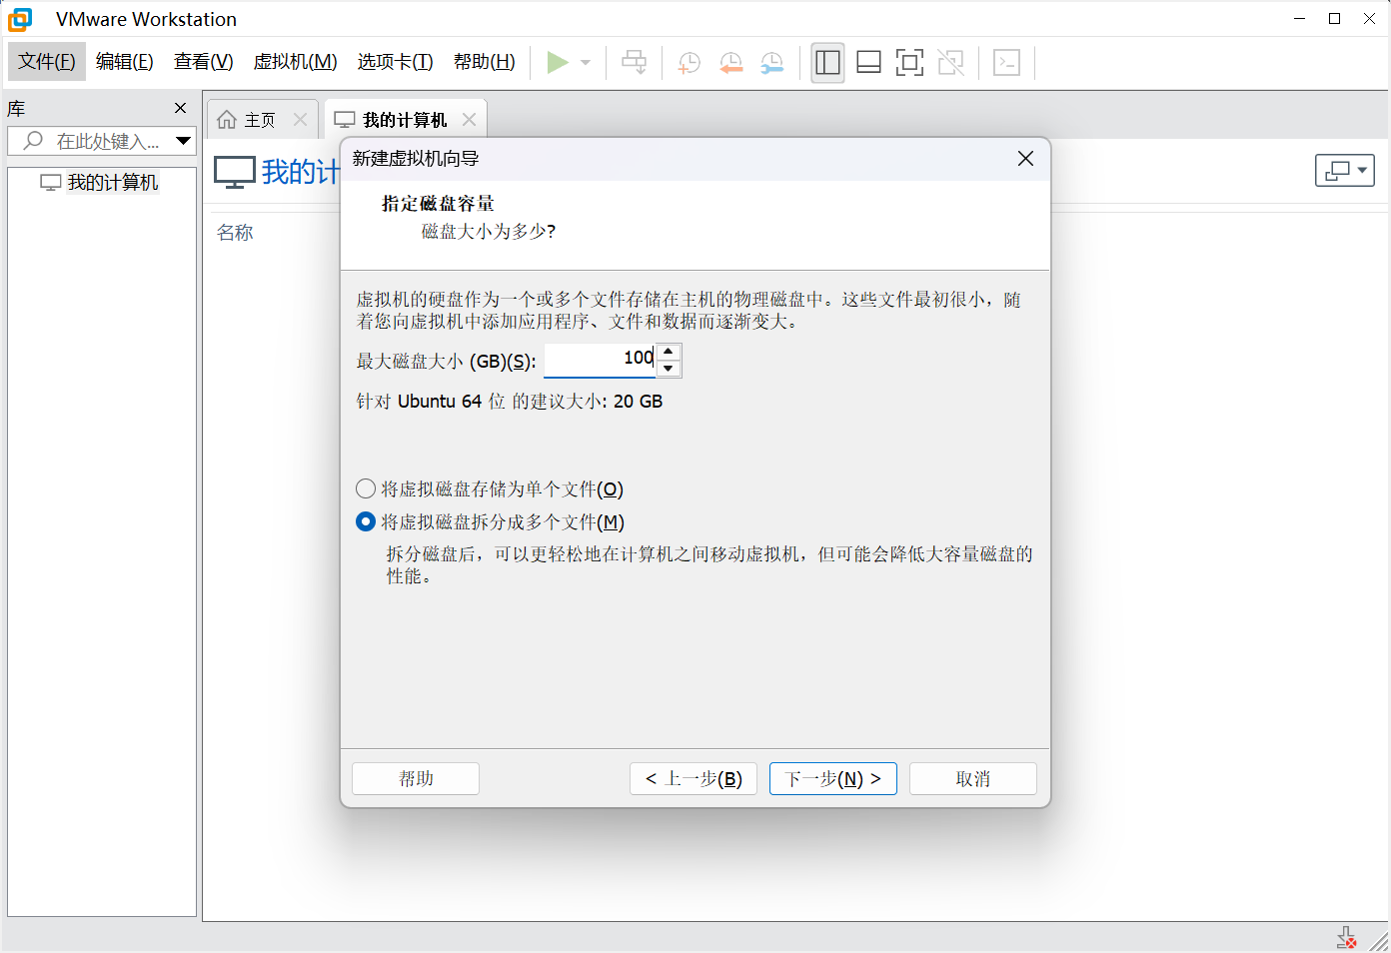
Task: Decrease max disk size with down arrow
Action: coord(669,369)
